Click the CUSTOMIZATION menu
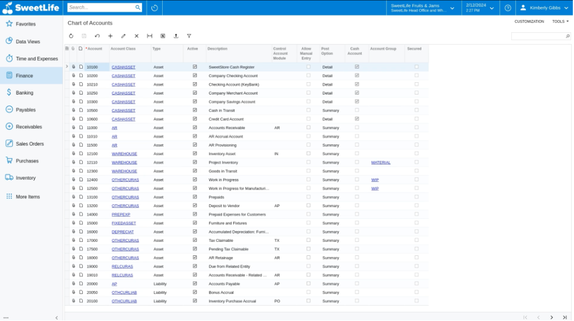 pyautogui.click(x=529, y=22)
